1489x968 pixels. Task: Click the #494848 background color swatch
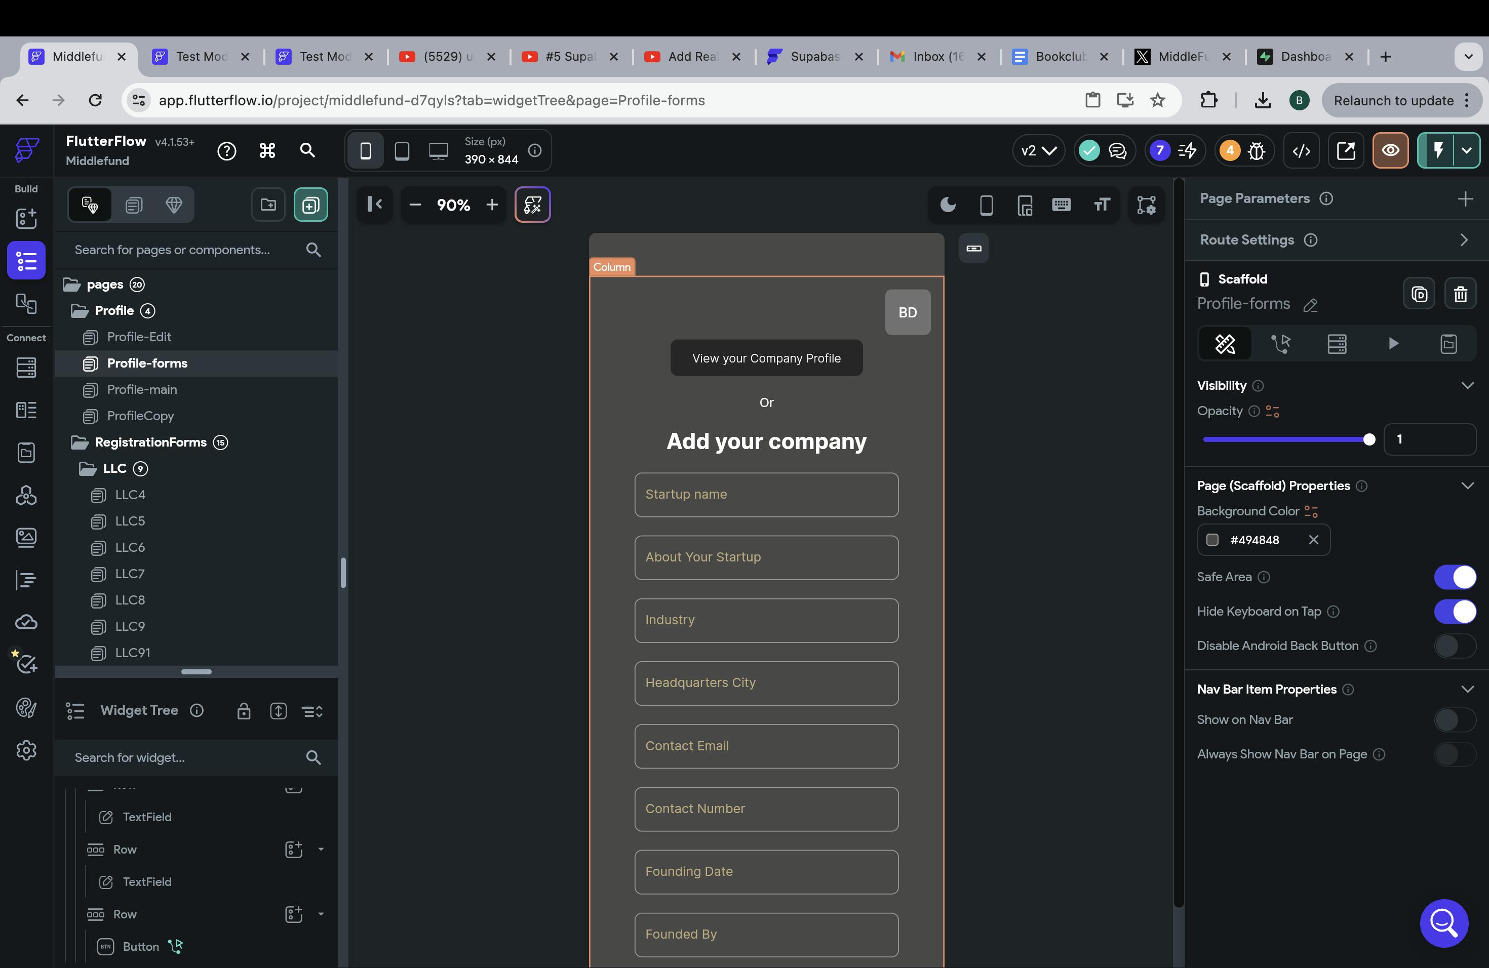tap(1212, 540)
